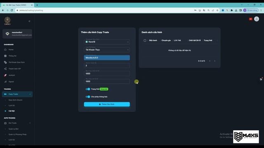
Task: Click the Vietnam flag language icon
Action: click(x=250, y=19)
